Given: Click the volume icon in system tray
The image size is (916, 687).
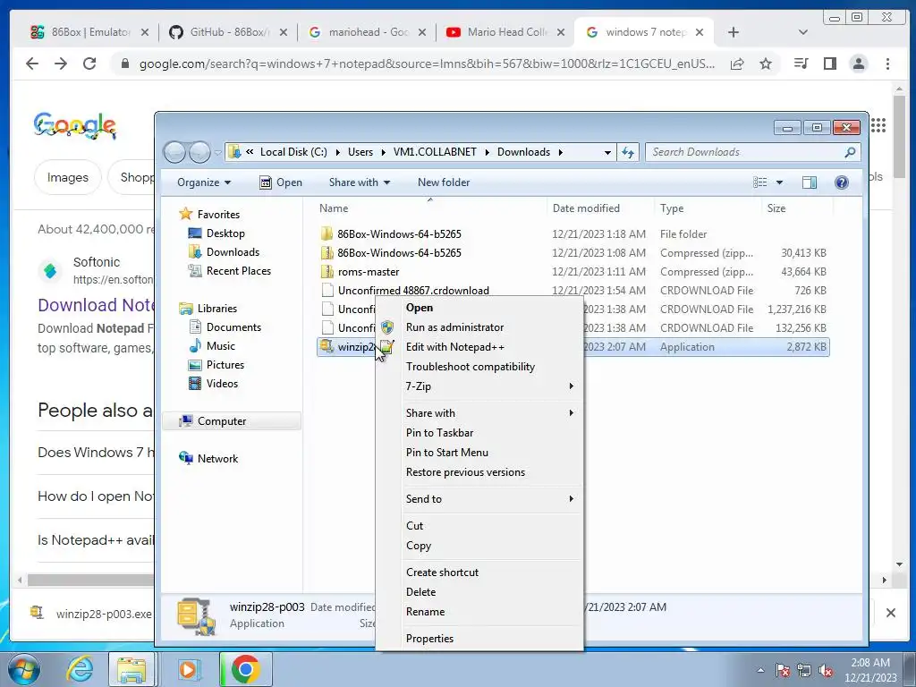Looking at the screenshot, I should pyautogui.click(x=826, y=671).
